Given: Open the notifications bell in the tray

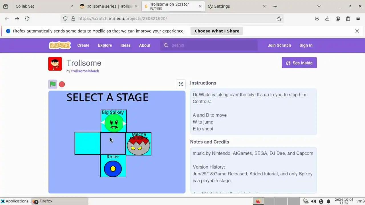Looking at the screenshot, I should [x=328, y=201].
